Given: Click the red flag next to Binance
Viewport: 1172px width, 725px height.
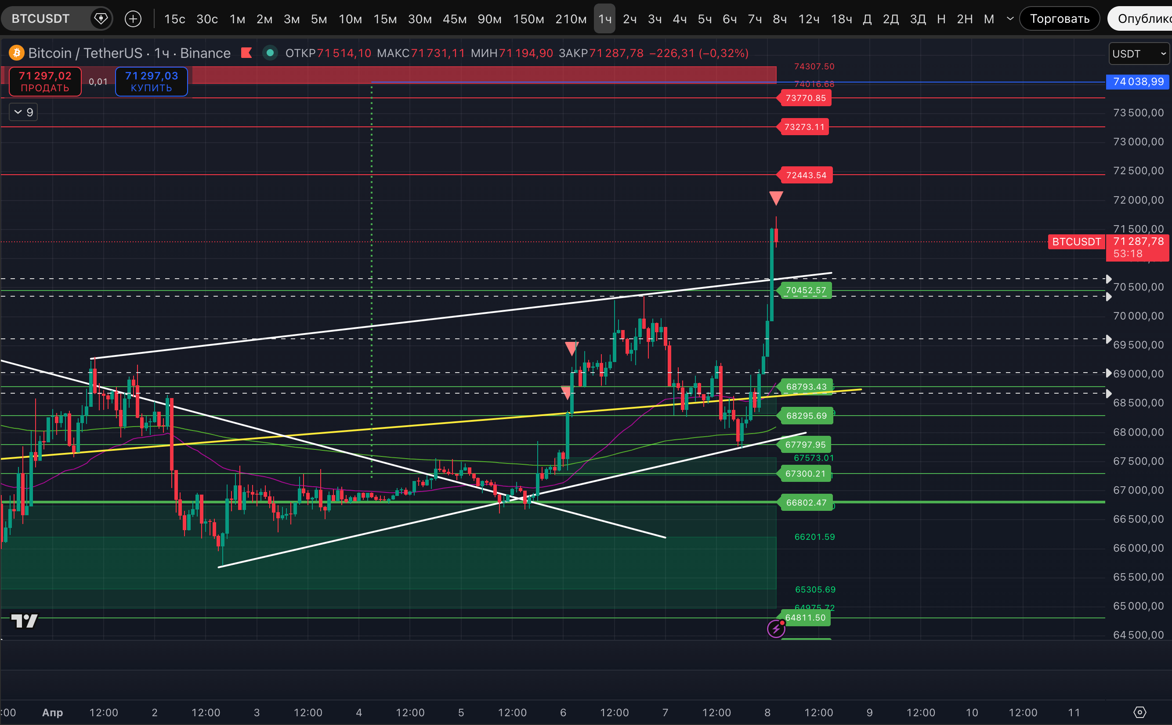Looking at the screenshot, I should coord(247,53).
